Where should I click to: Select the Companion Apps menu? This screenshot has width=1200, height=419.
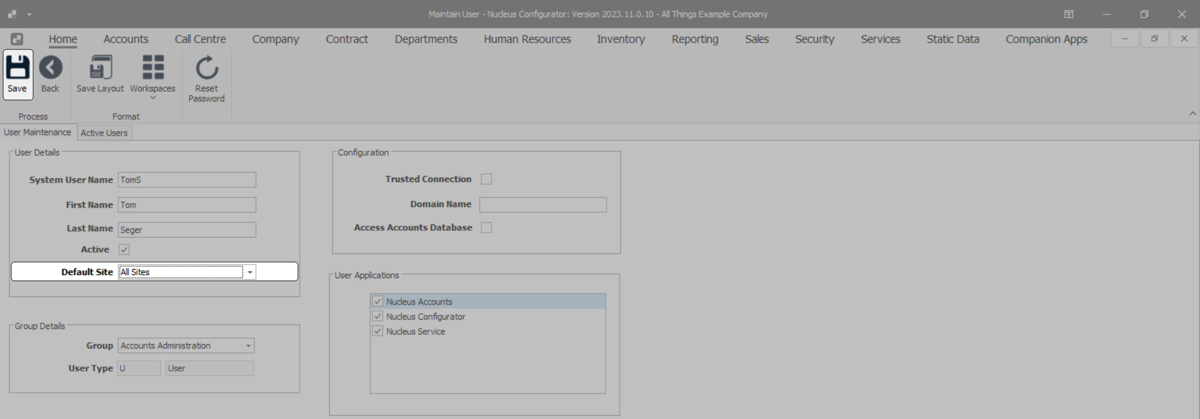point(1046,39)
